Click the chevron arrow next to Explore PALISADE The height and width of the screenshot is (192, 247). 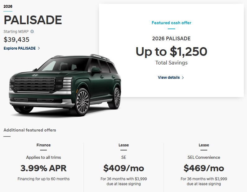39,48
